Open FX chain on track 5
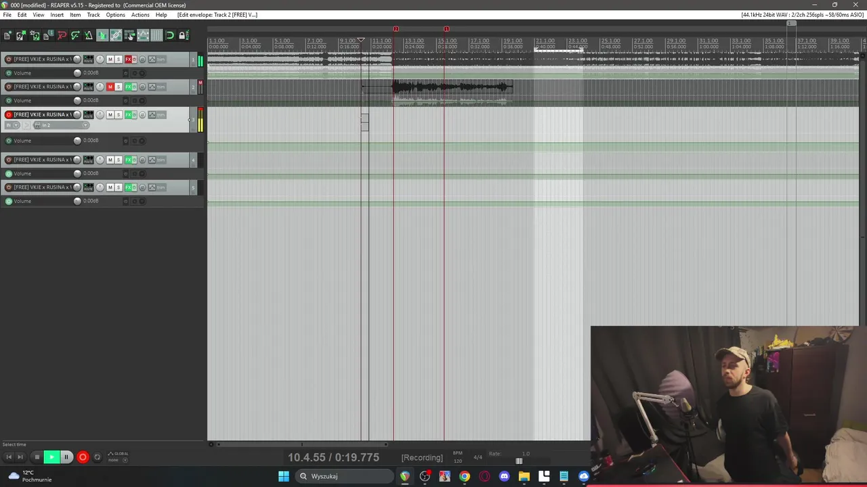 128,187
